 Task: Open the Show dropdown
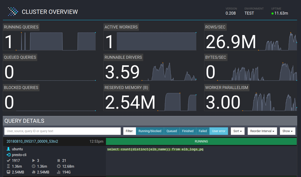click(287, 131)
